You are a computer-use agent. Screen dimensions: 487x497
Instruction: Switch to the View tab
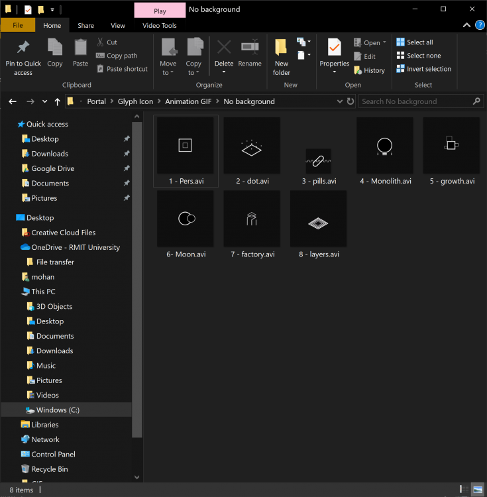(x=118, y=25)
